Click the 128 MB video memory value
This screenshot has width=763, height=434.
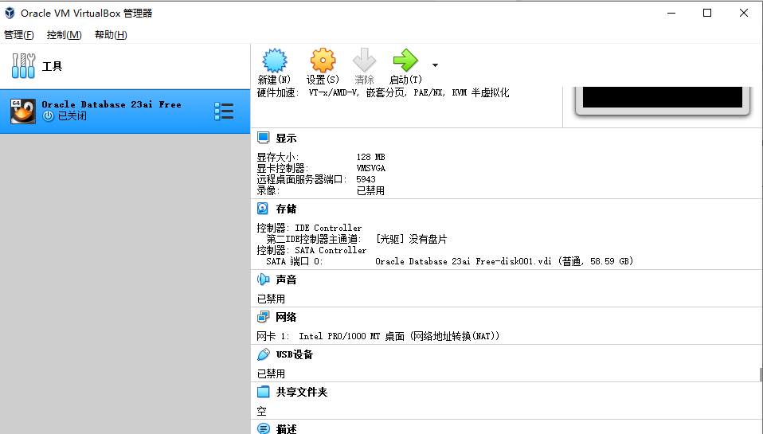click(371, 157)
